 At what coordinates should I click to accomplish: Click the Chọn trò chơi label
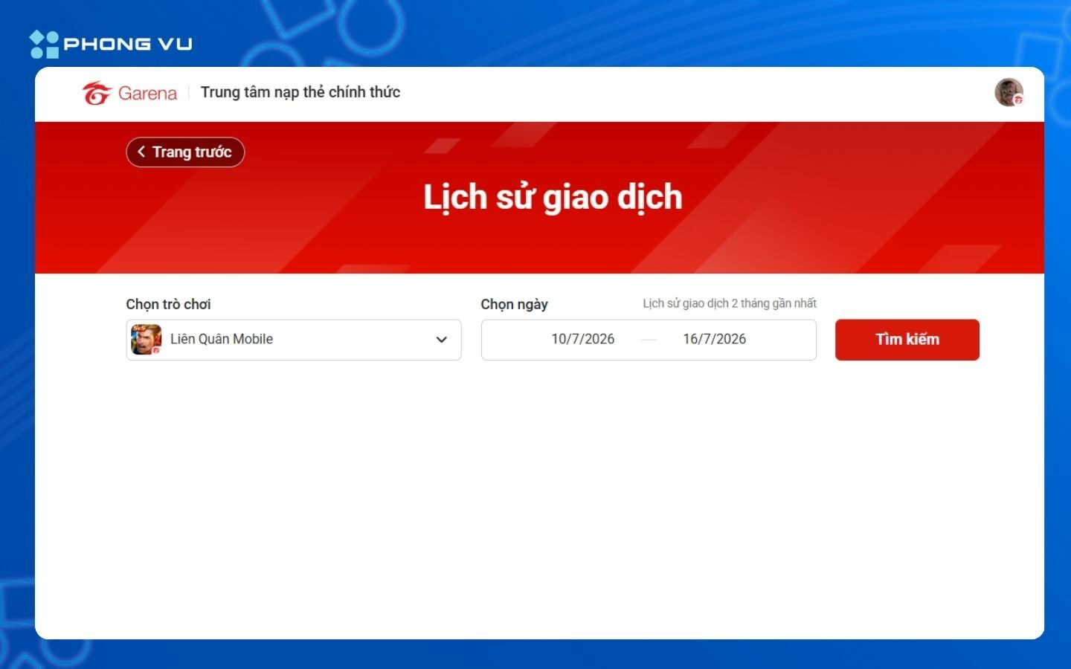point(168,304)
